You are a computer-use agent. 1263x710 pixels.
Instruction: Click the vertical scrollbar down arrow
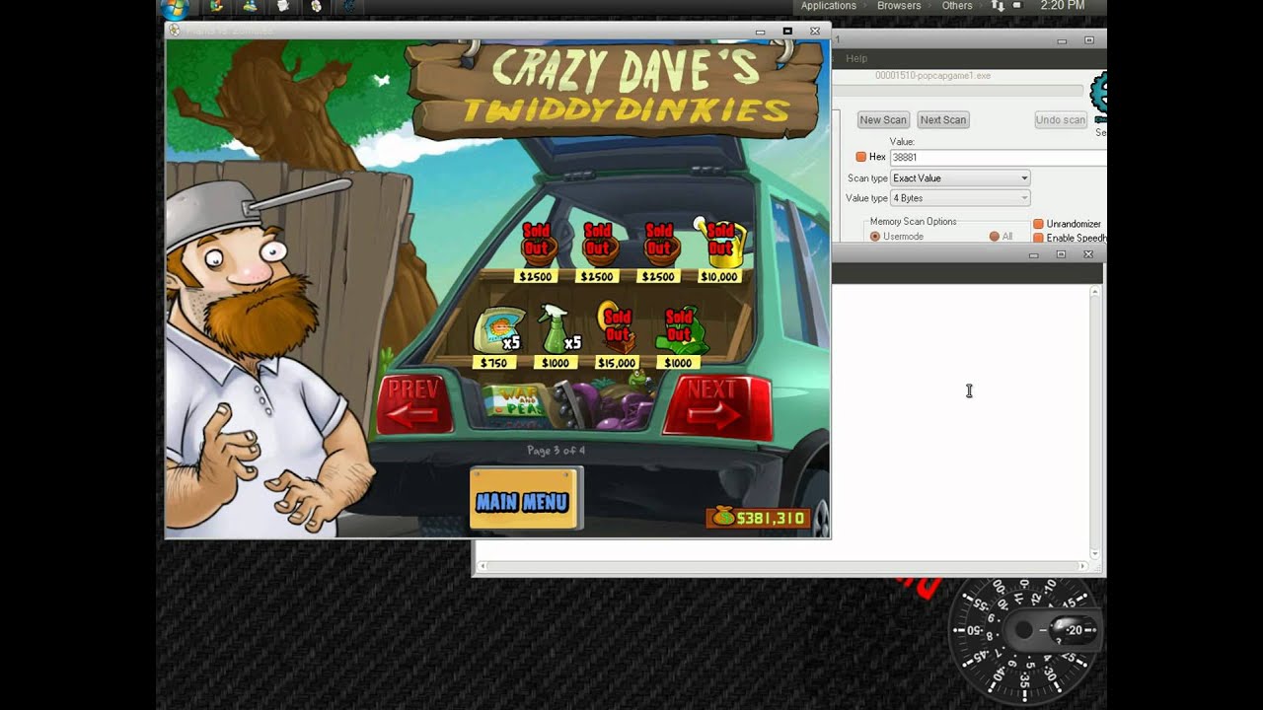point(1094,553)
